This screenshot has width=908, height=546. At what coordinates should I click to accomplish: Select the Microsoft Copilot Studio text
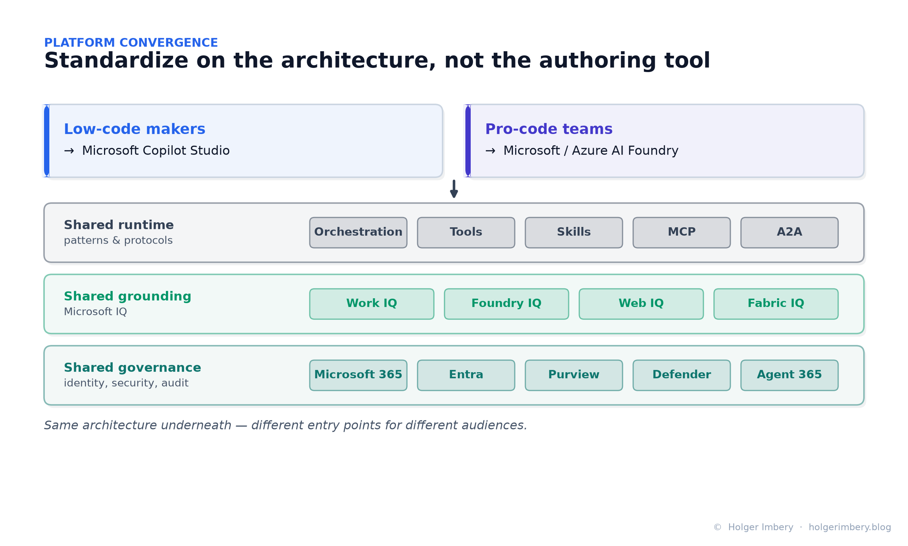156,151
